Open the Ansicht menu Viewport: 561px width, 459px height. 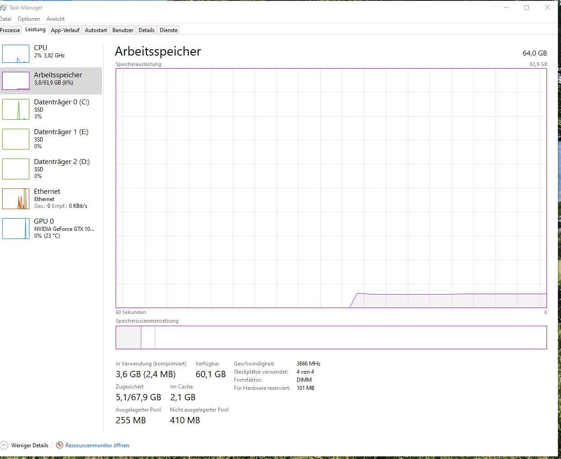[x=55, y=19]
